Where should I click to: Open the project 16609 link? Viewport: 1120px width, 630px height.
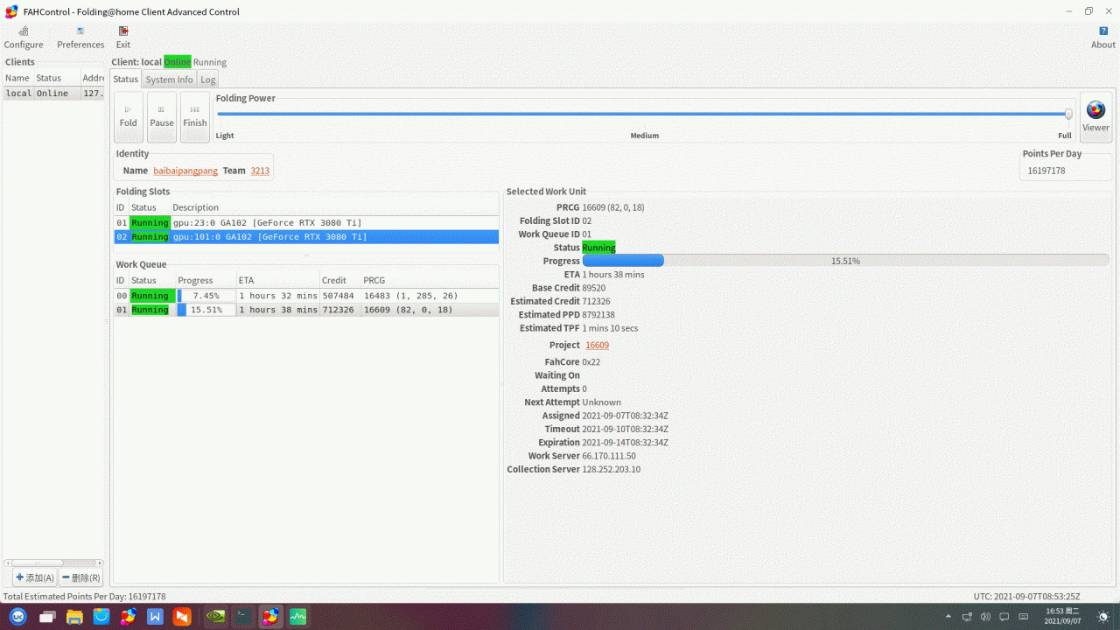click(598, 345)
